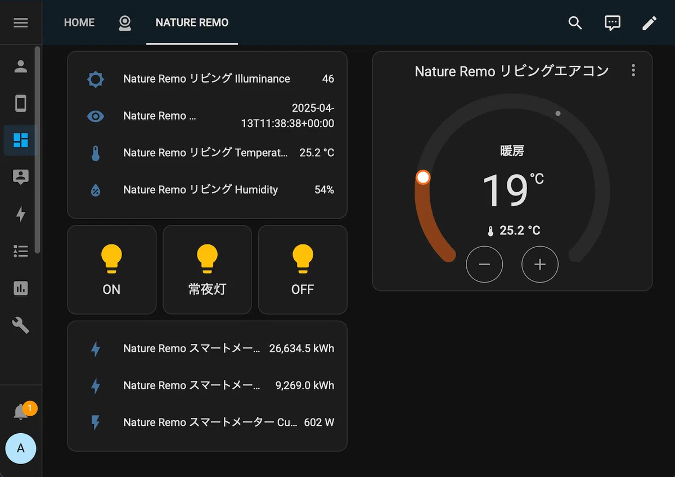Open Nature Remo リビング Illuminance entity
Image resolution: width=675 pixels, height=477 pixels.
point(206,79)
